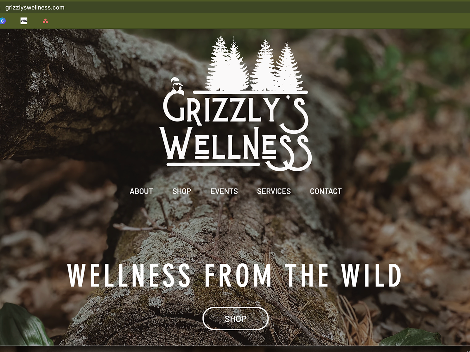Open the ABOUT navigation item

pyautogui.click(x=141, y=191)
